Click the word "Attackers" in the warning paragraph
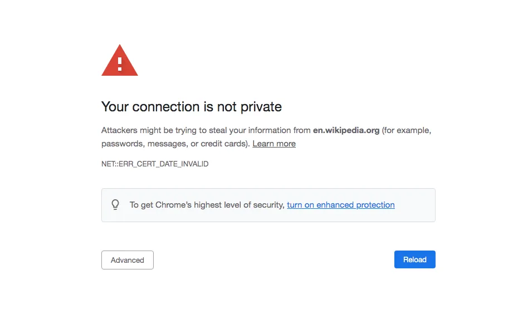Screen dimensions: 518x309 coord(119,130)
